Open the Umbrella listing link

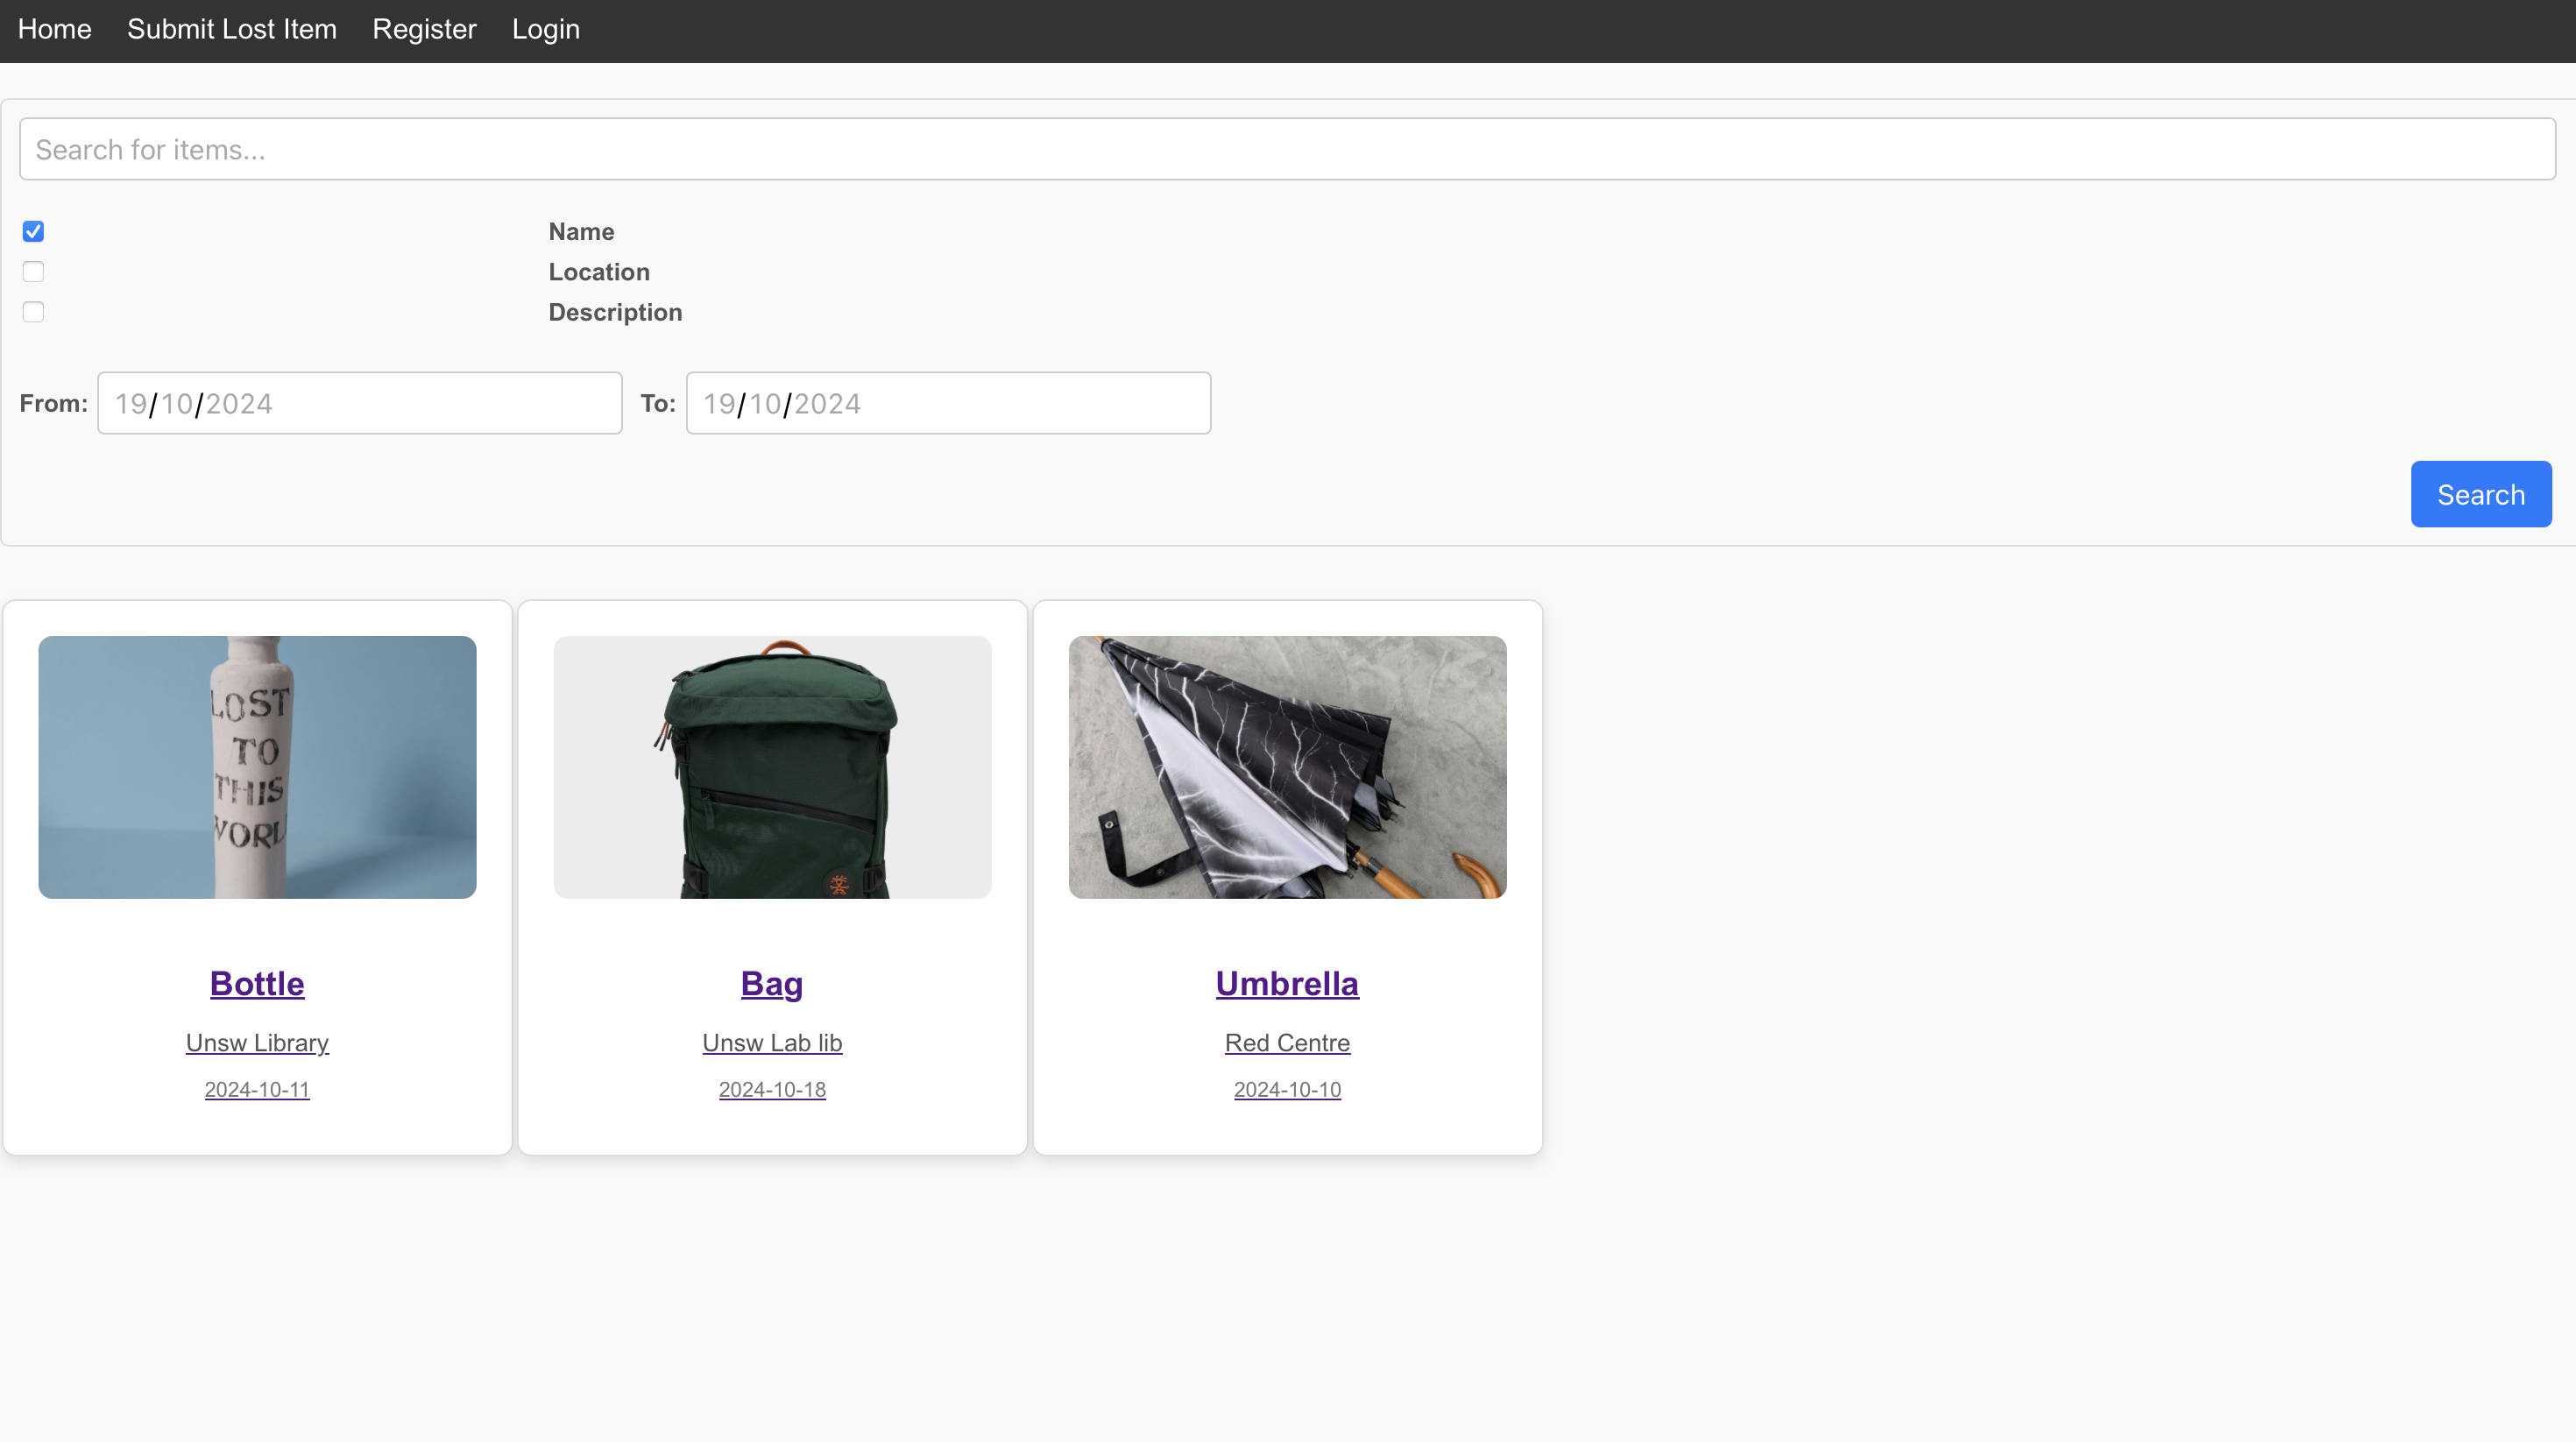(x=1287, y=983)
